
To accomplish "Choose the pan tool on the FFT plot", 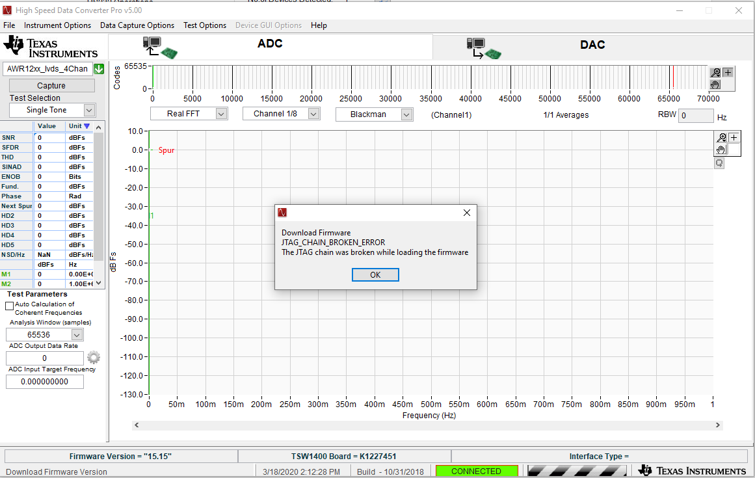I will (720, 150).
